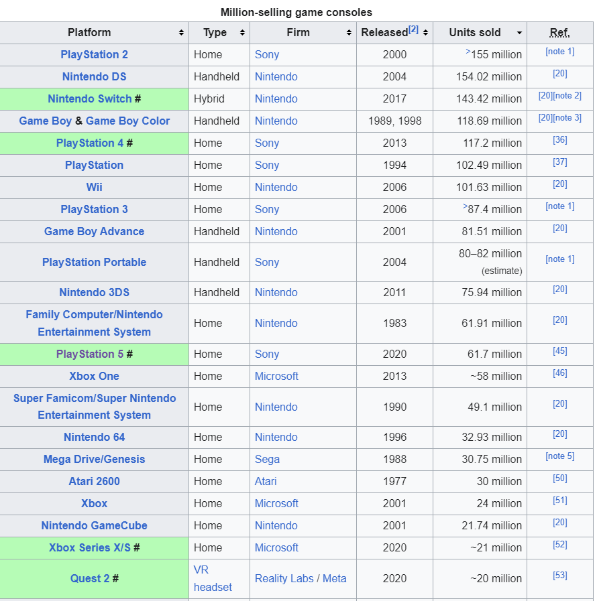Viewport: 595px width, 601px height.
Task: Open Sony link in PlayStation 2 row
Action: tap(267, 54)
